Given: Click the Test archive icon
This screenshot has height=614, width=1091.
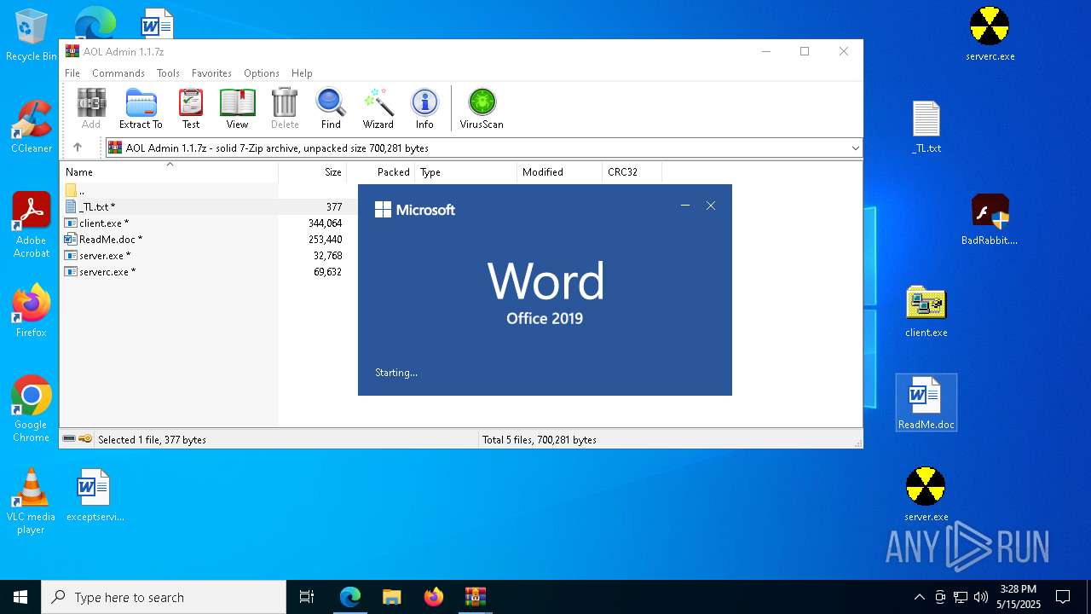Looking at the screenshot, I should click(x=191, y=108).
